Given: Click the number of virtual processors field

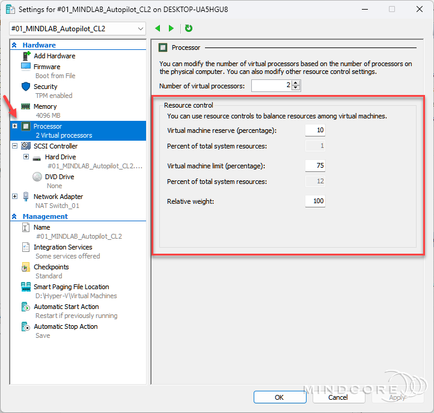Looking at the screenshot, I should (271, 85).
